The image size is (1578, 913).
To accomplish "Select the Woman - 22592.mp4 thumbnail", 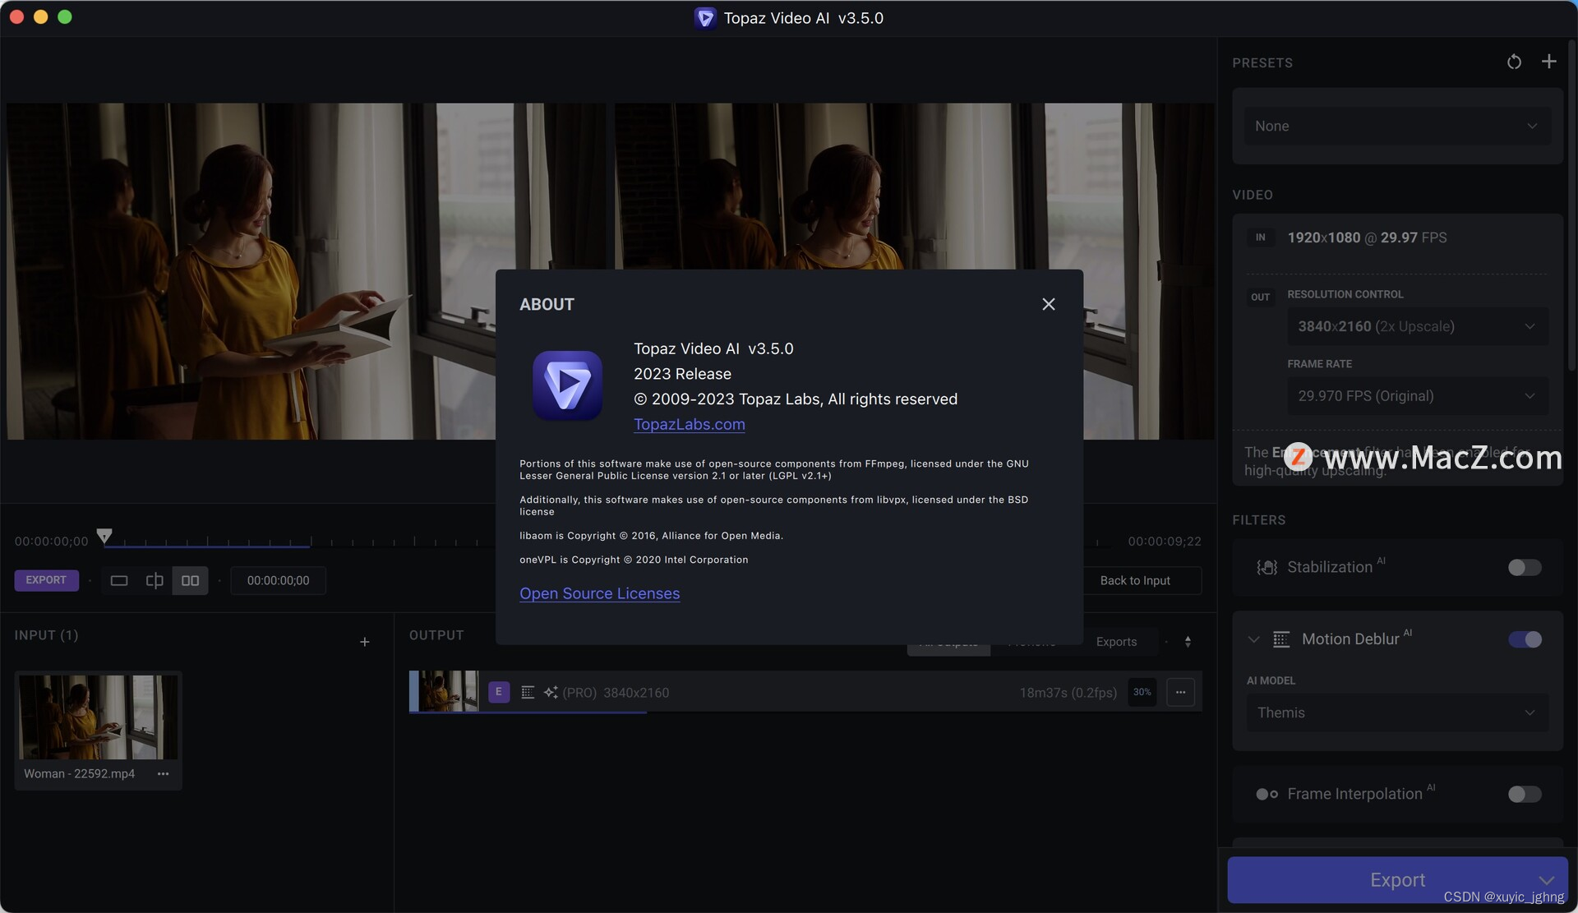I will 98,717.
